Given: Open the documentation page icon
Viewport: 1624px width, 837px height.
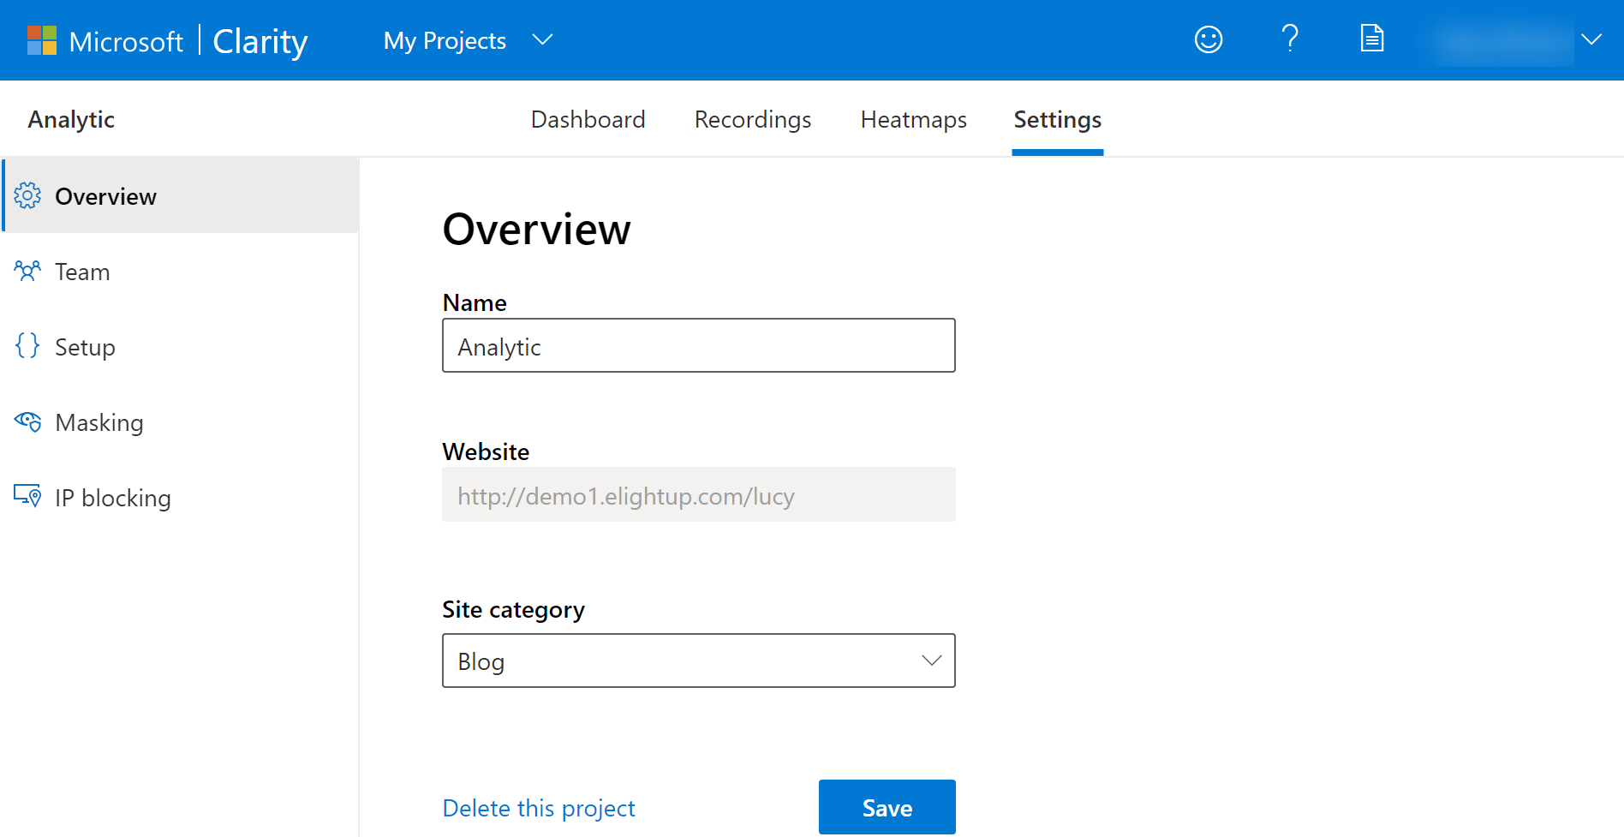Looking at the screenshot, I should [1371, 39].
